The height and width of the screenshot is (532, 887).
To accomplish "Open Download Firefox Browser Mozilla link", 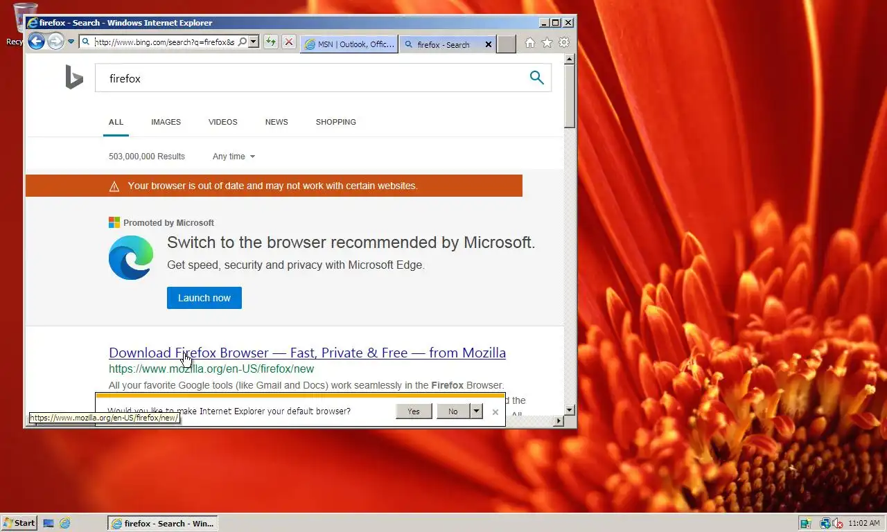I will click(x=307, y=353).
